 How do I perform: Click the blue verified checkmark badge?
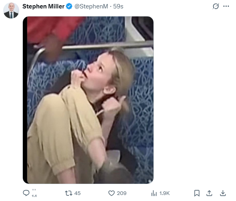pyautogui.click(x=69, y=6)
